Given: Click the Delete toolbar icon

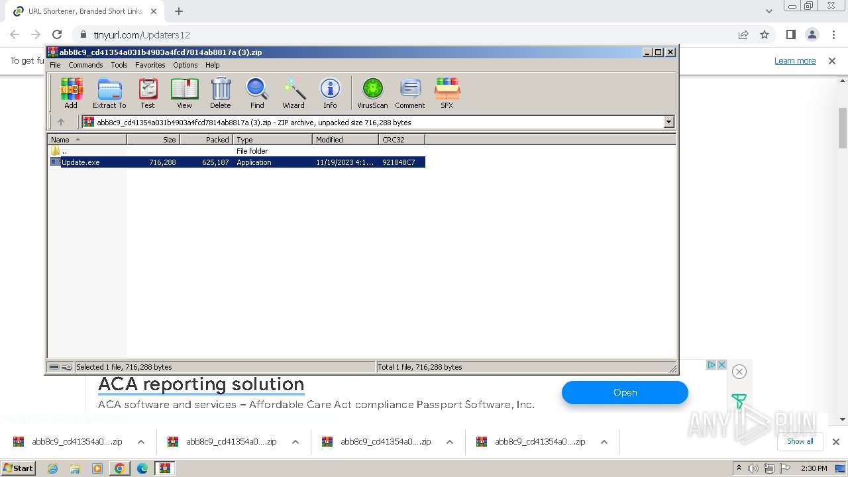Looking at the screenshot, I should pos(221,93).
